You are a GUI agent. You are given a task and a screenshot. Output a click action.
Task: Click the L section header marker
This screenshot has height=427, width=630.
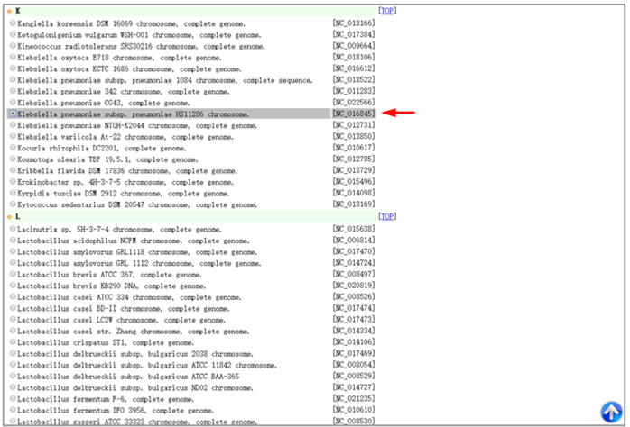point(12,217)
